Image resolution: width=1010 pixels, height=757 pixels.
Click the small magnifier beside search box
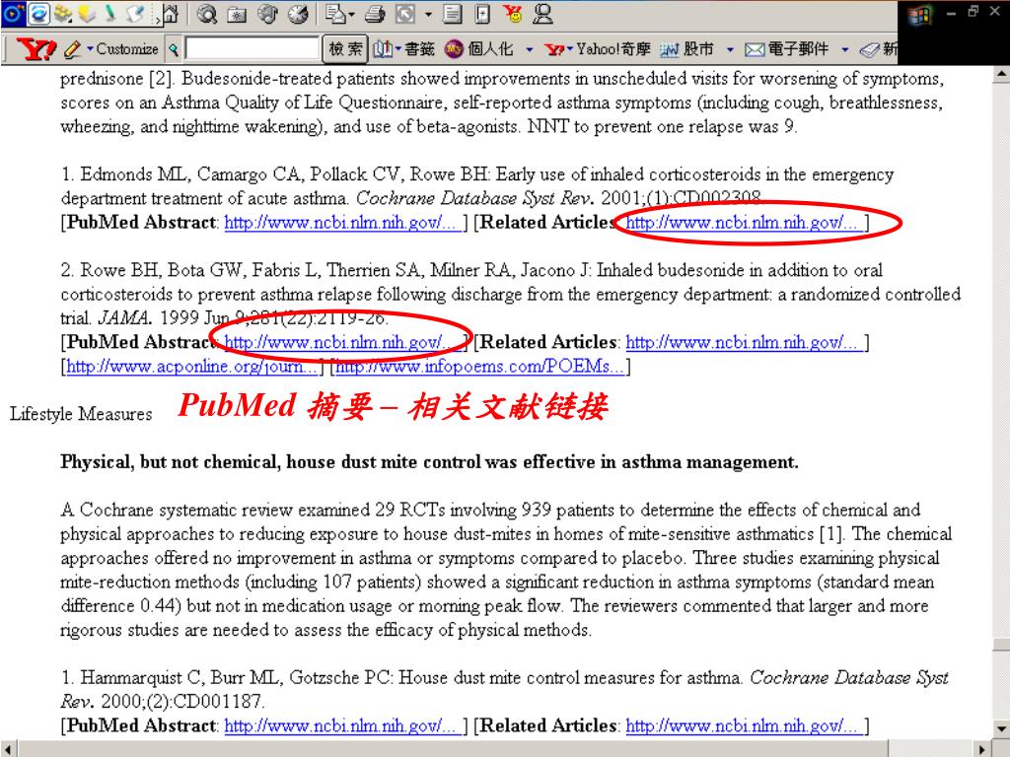pyautogui.click(x=174, y=49)
